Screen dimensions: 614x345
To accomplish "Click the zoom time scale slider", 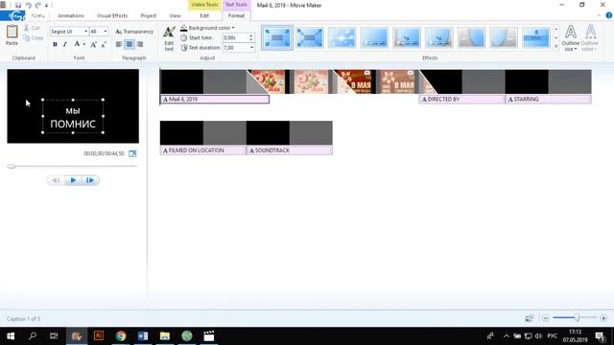I will (x=577, y=317).
